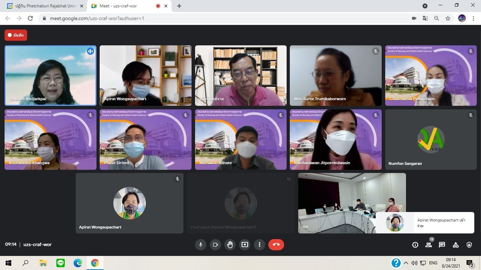Open a new browser tab
The width and height of the screenshot is (481, 270).
[179, 6]
